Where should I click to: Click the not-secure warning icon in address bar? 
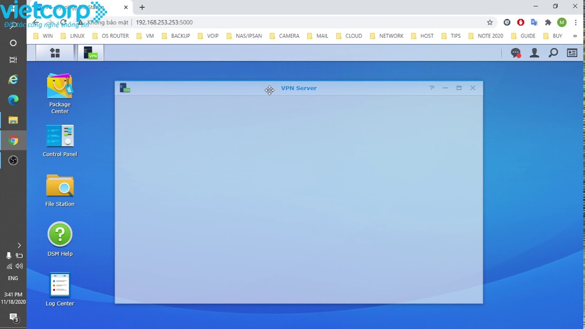(80, 22)
